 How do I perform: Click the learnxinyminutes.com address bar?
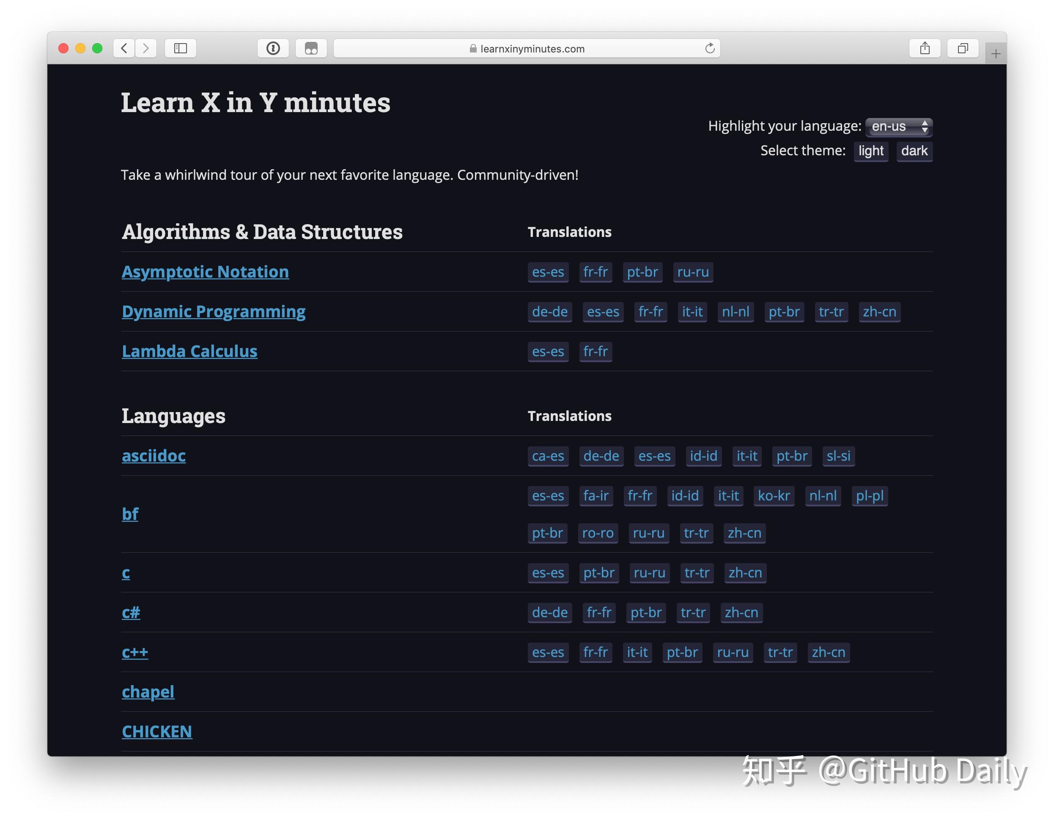click(x=527, y=49)
